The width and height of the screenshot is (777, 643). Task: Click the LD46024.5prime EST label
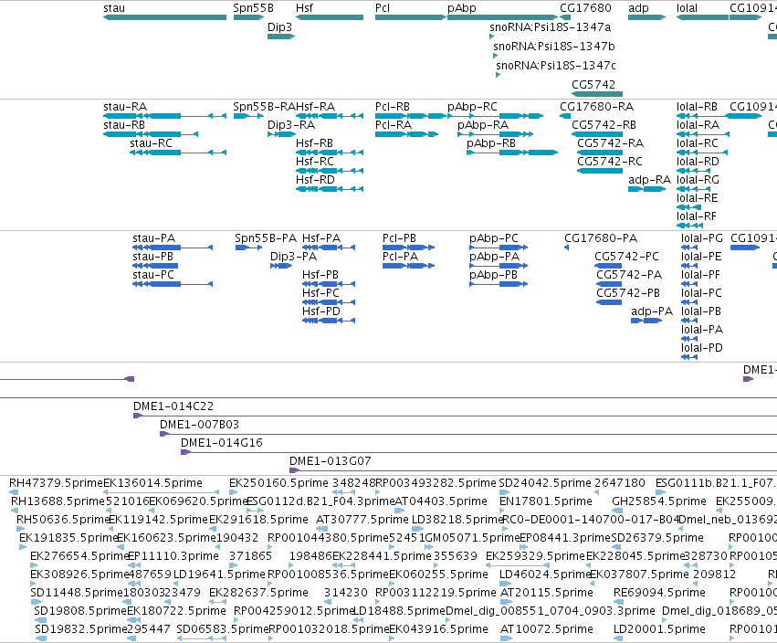click(545, 574)
